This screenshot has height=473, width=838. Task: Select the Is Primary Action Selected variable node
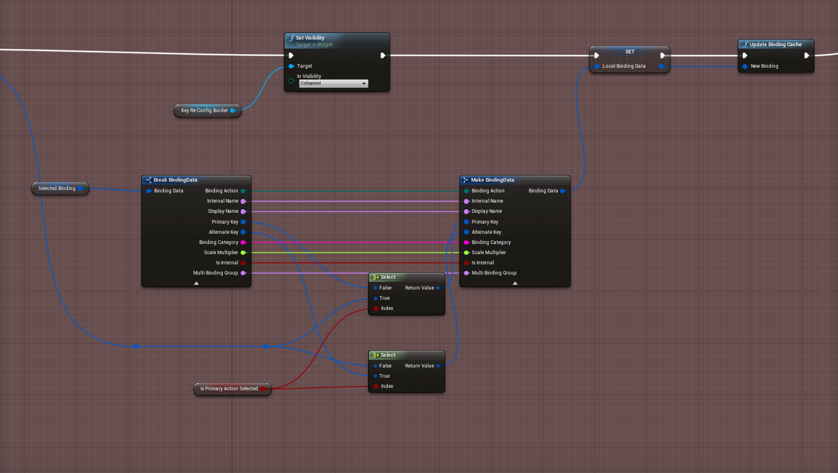click(x=232, y=389)
